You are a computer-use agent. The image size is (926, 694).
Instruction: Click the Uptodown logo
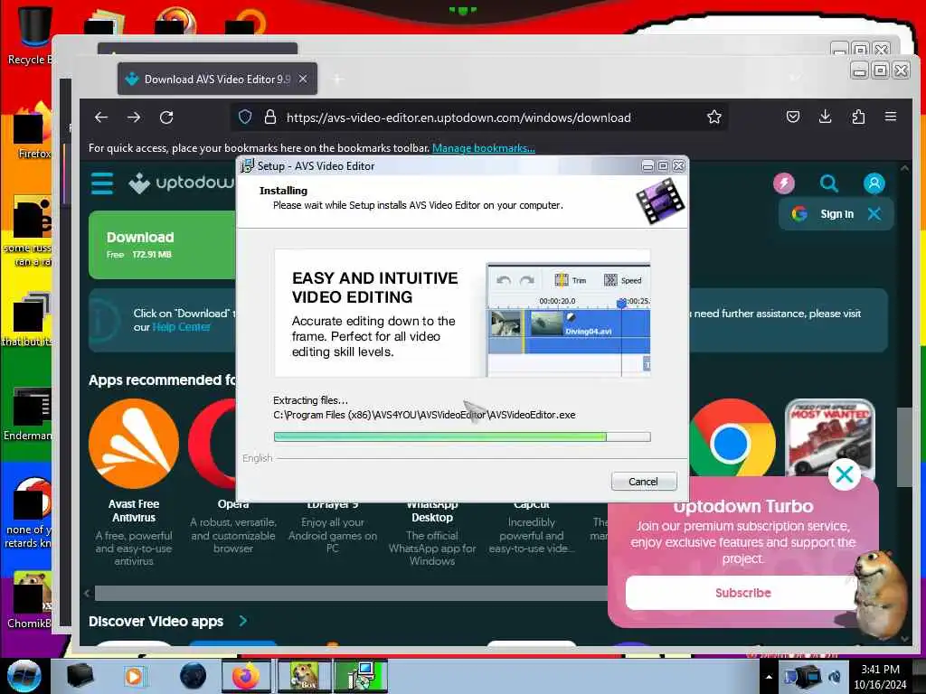click(x=182, y=183)
